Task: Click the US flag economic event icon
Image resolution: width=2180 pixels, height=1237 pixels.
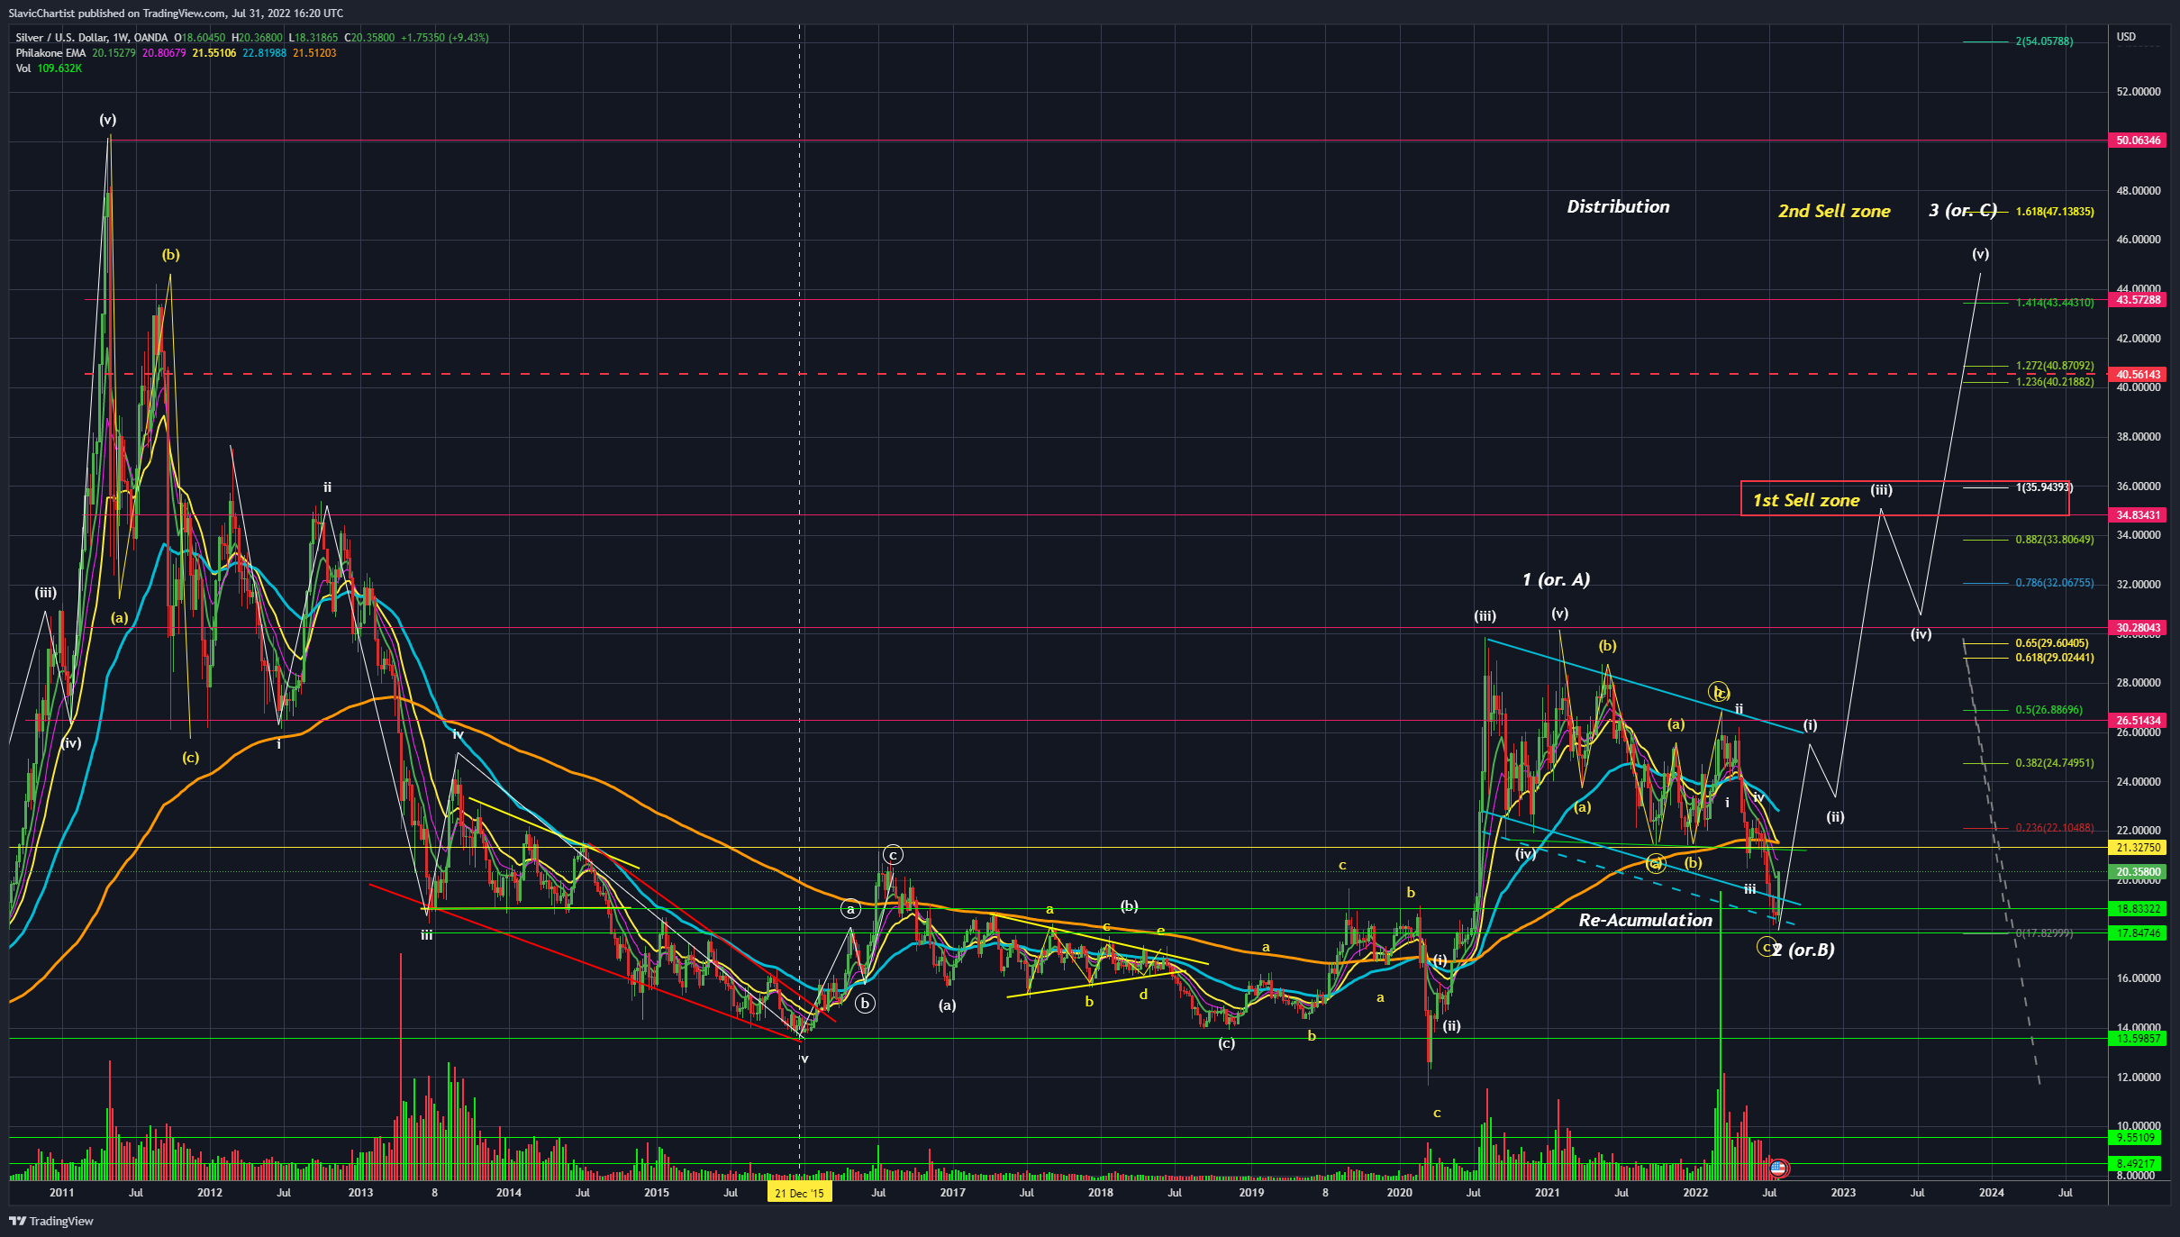Action: 1777,1168
